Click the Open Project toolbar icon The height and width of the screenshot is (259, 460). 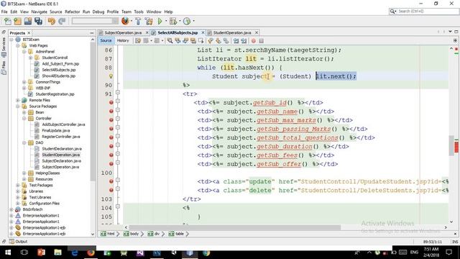tap(28, 21)
